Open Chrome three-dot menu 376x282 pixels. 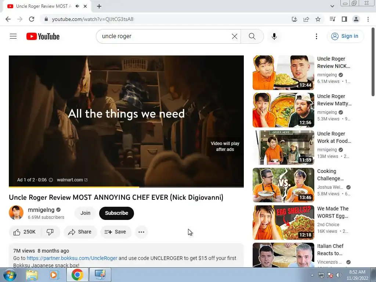click(368, 19)
